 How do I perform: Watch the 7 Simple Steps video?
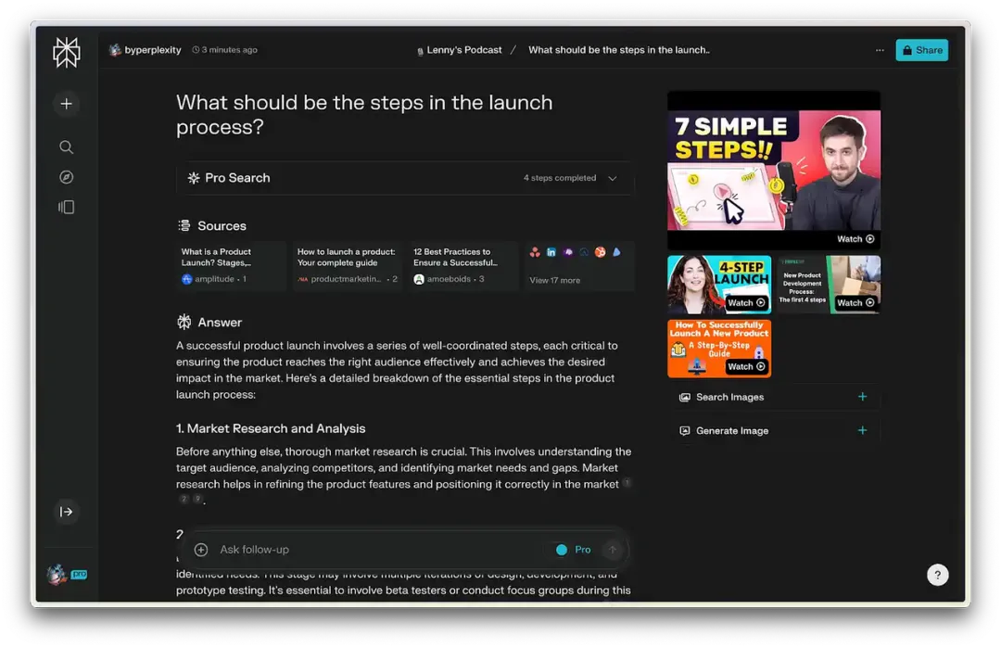[x=774, y=171]
